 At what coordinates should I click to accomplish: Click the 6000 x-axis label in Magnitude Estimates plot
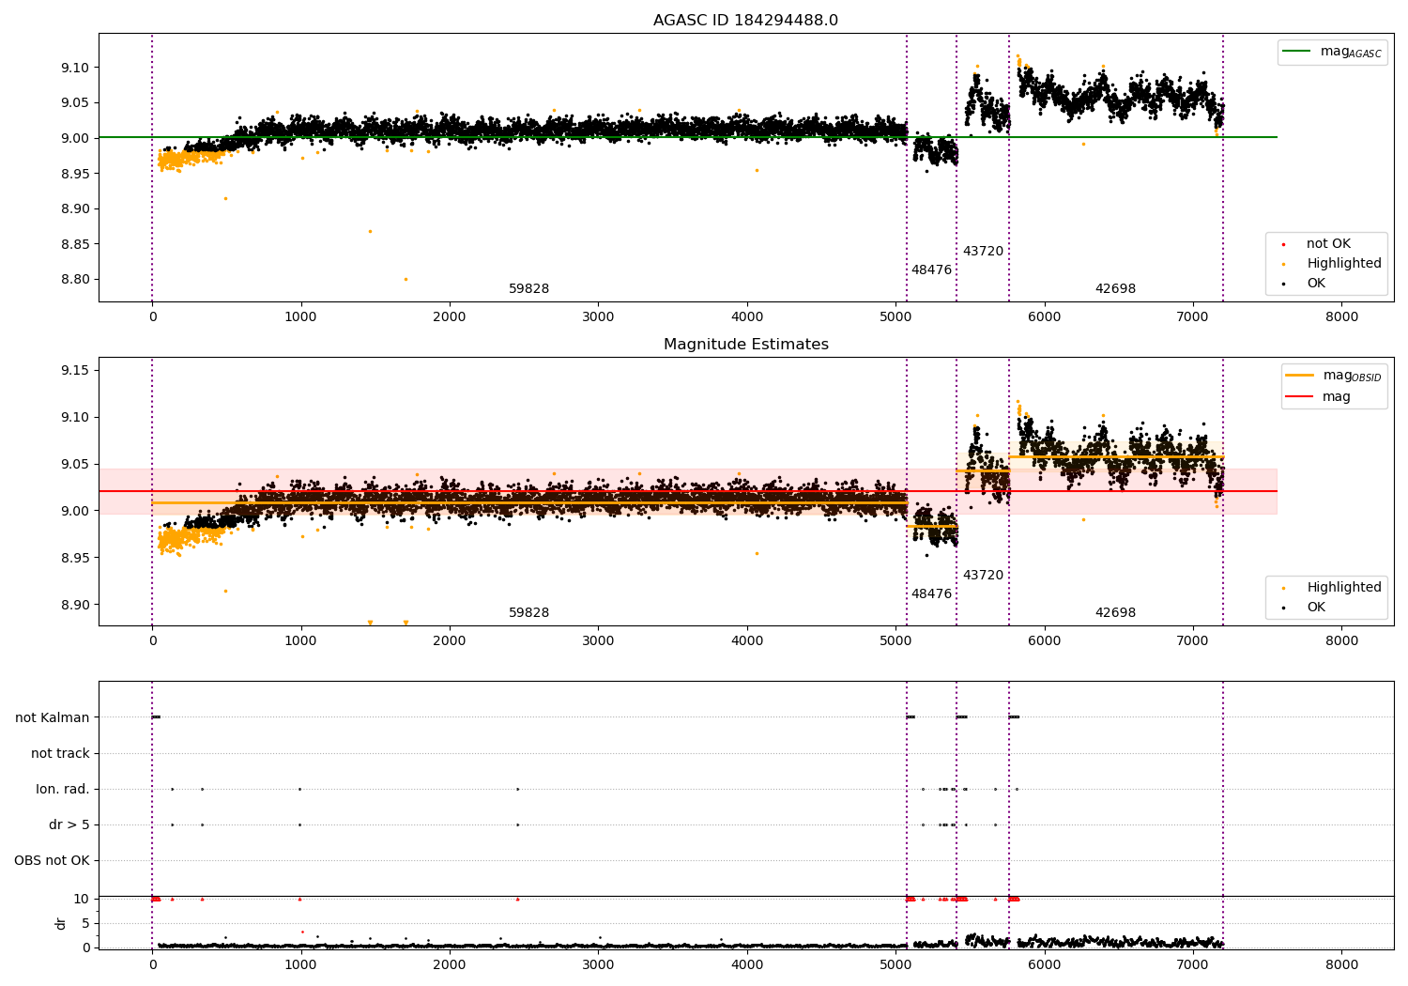click(1044, 641)
